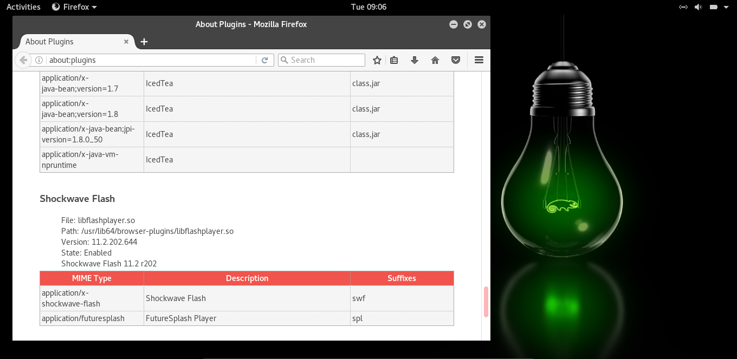Show site information icon in URL bar
This screenshot has height=359, width=737.
coord(39,60)
